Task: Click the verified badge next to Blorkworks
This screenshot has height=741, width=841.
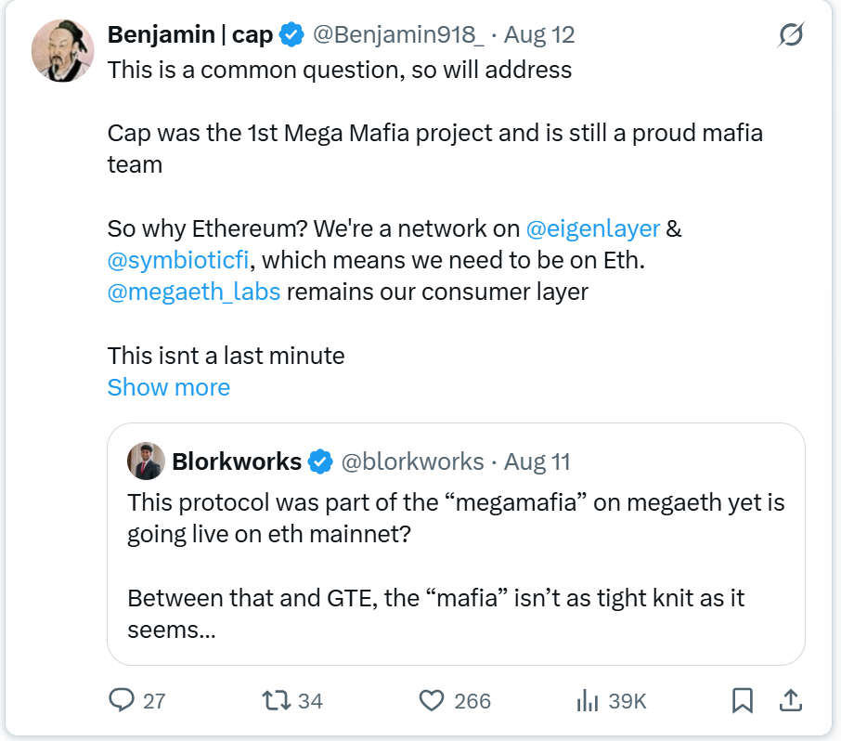Action: click(321, 460)
